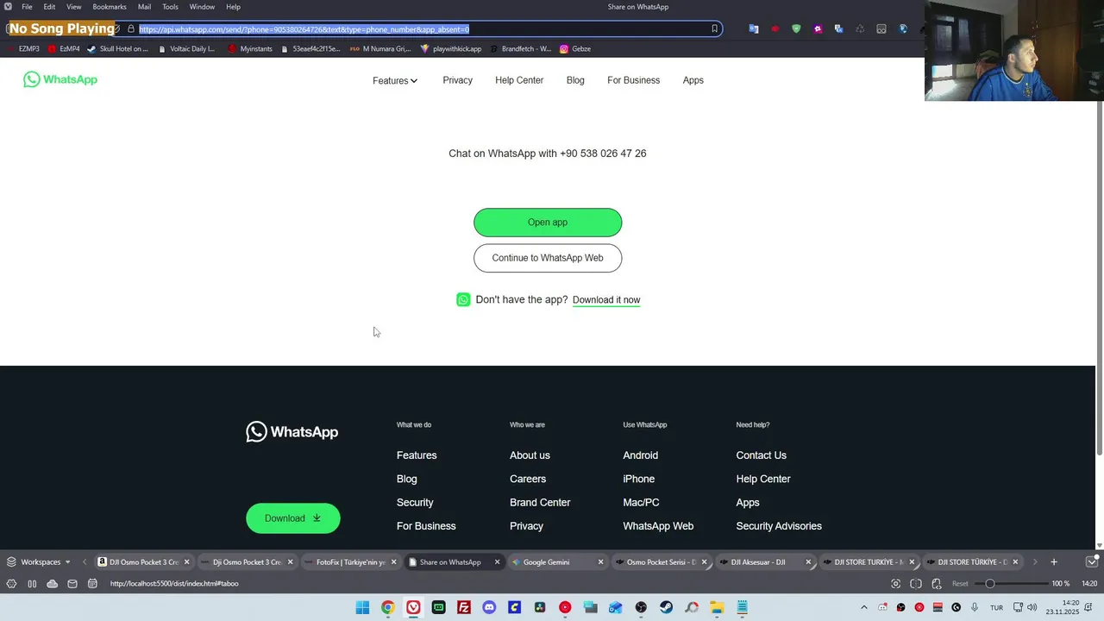Open the Tools menu
This screenshot has width=1104, height=621.
click(x=171, y=7)
